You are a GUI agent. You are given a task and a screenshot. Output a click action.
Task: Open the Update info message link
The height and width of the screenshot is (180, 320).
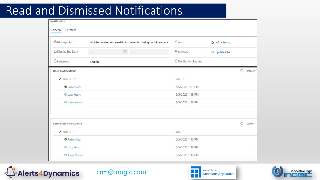222,52
